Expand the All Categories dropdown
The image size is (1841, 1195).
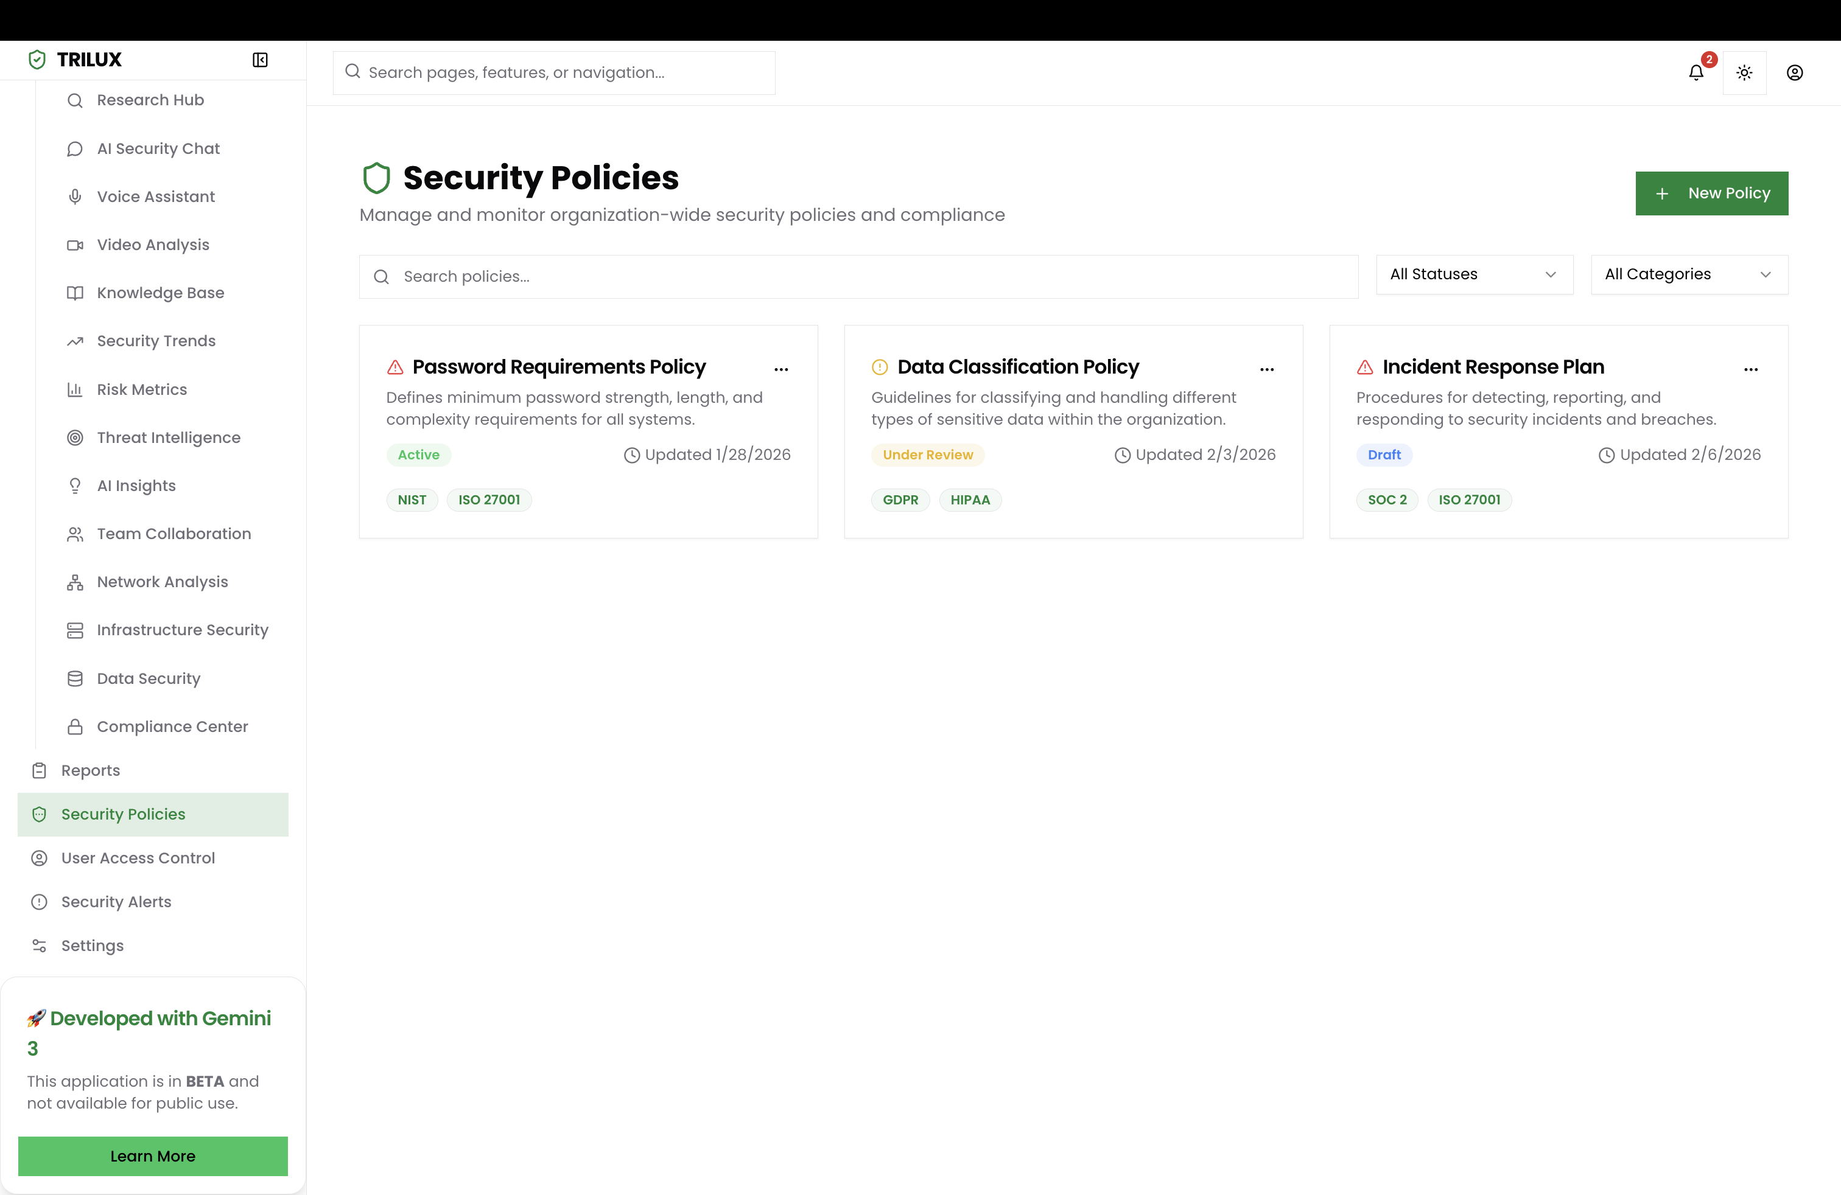[x=1689, y=274]
